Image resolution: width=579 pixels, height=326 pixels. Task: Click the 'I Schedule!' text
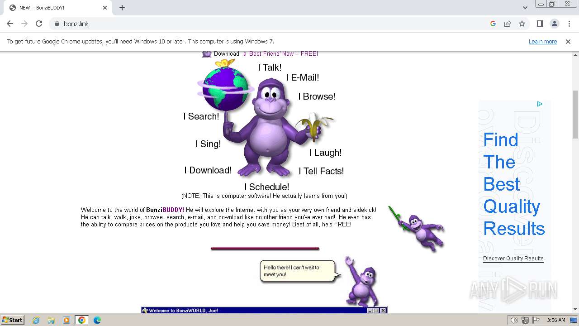267,187
